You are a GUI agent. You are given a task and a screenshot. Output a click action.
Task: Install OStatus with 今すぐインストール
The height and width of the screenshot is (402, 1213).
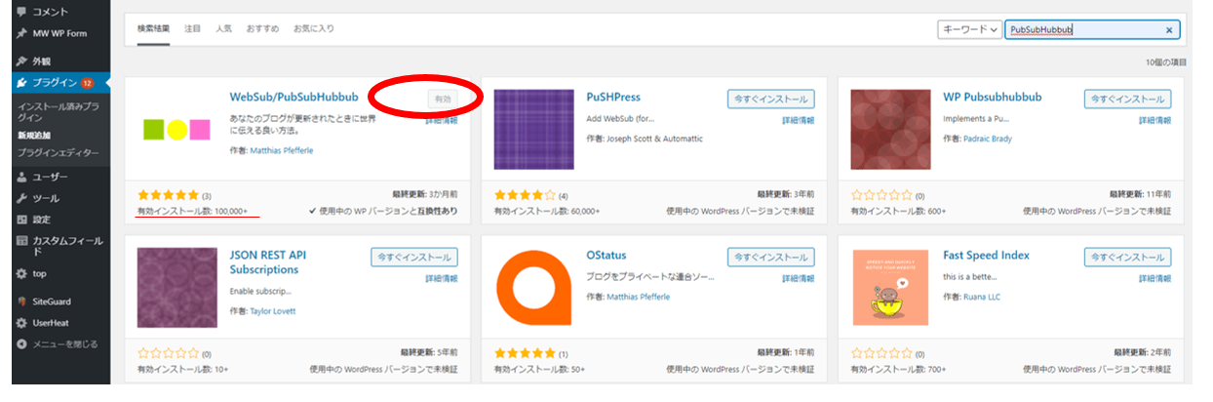pyautogui.click(x=771, y=258)
